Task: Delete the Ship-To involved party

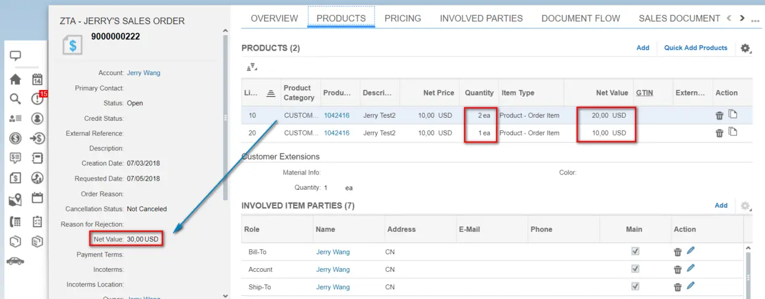Action: 677,287
